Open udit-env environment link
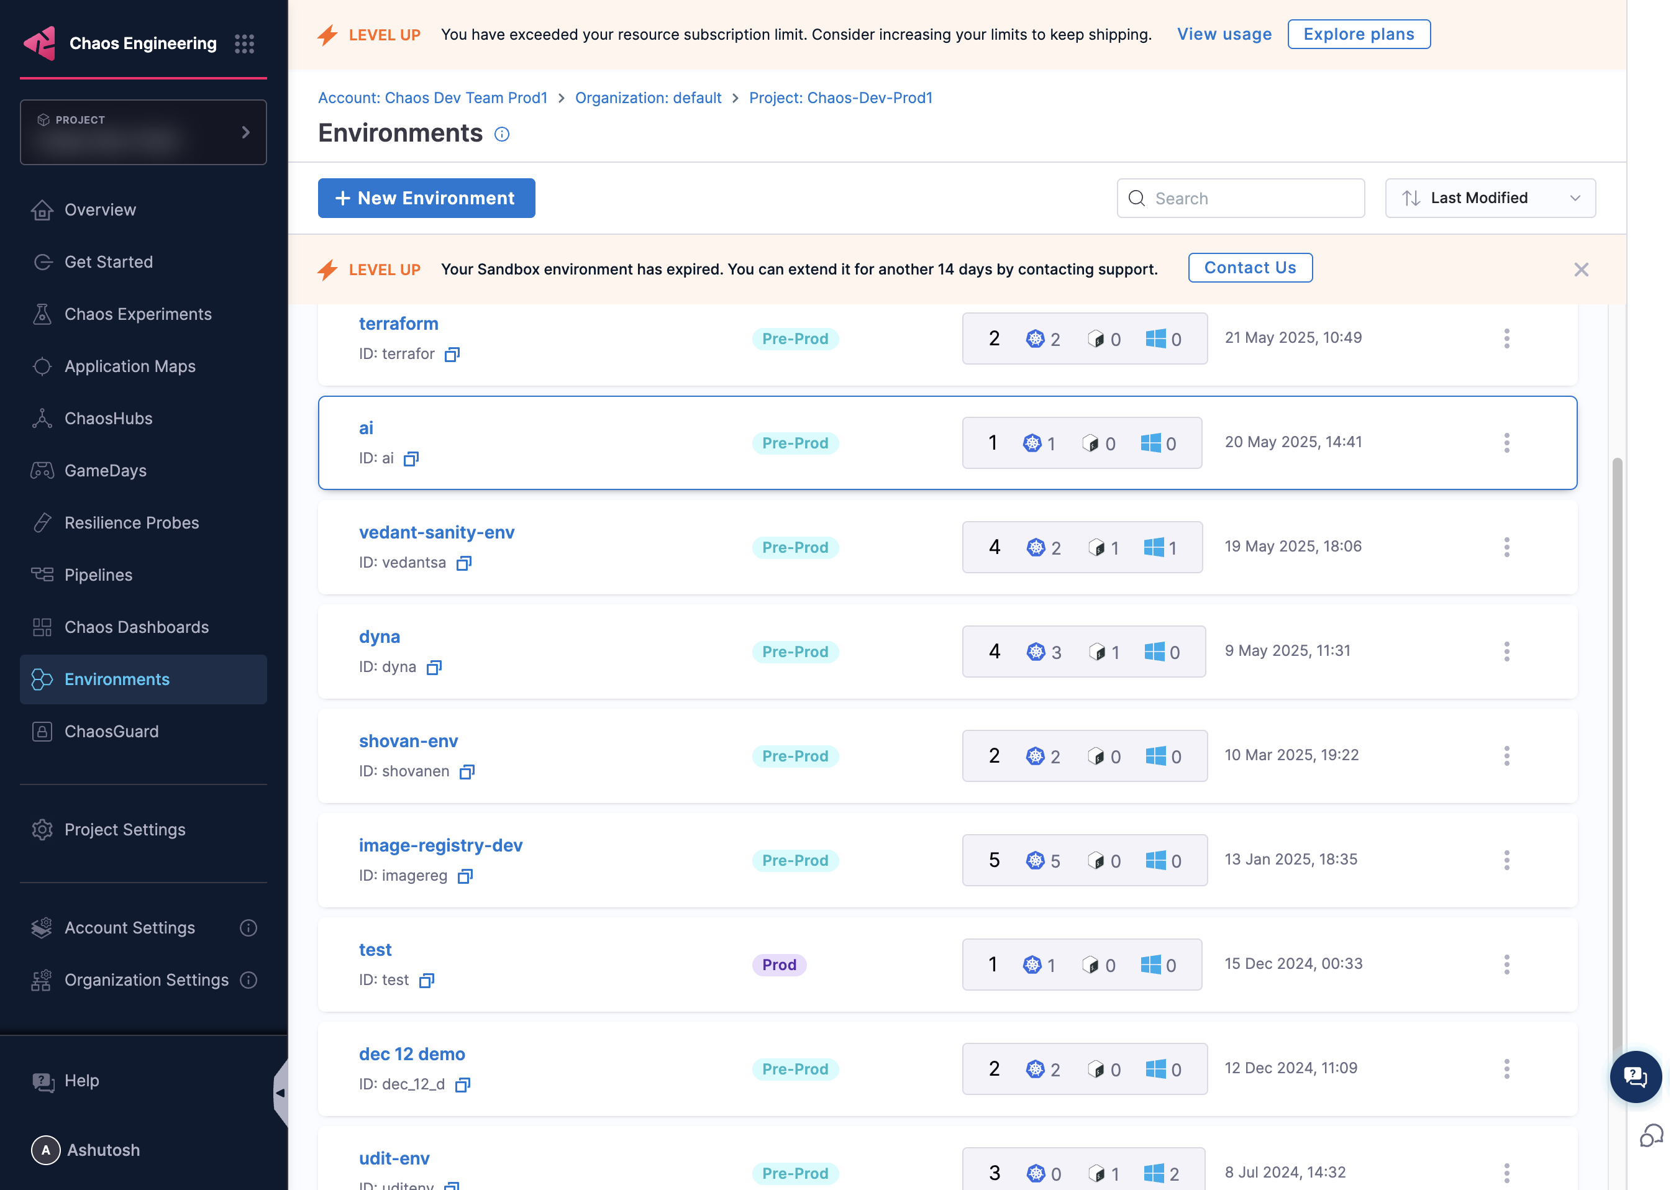 tap(394, 1158)
